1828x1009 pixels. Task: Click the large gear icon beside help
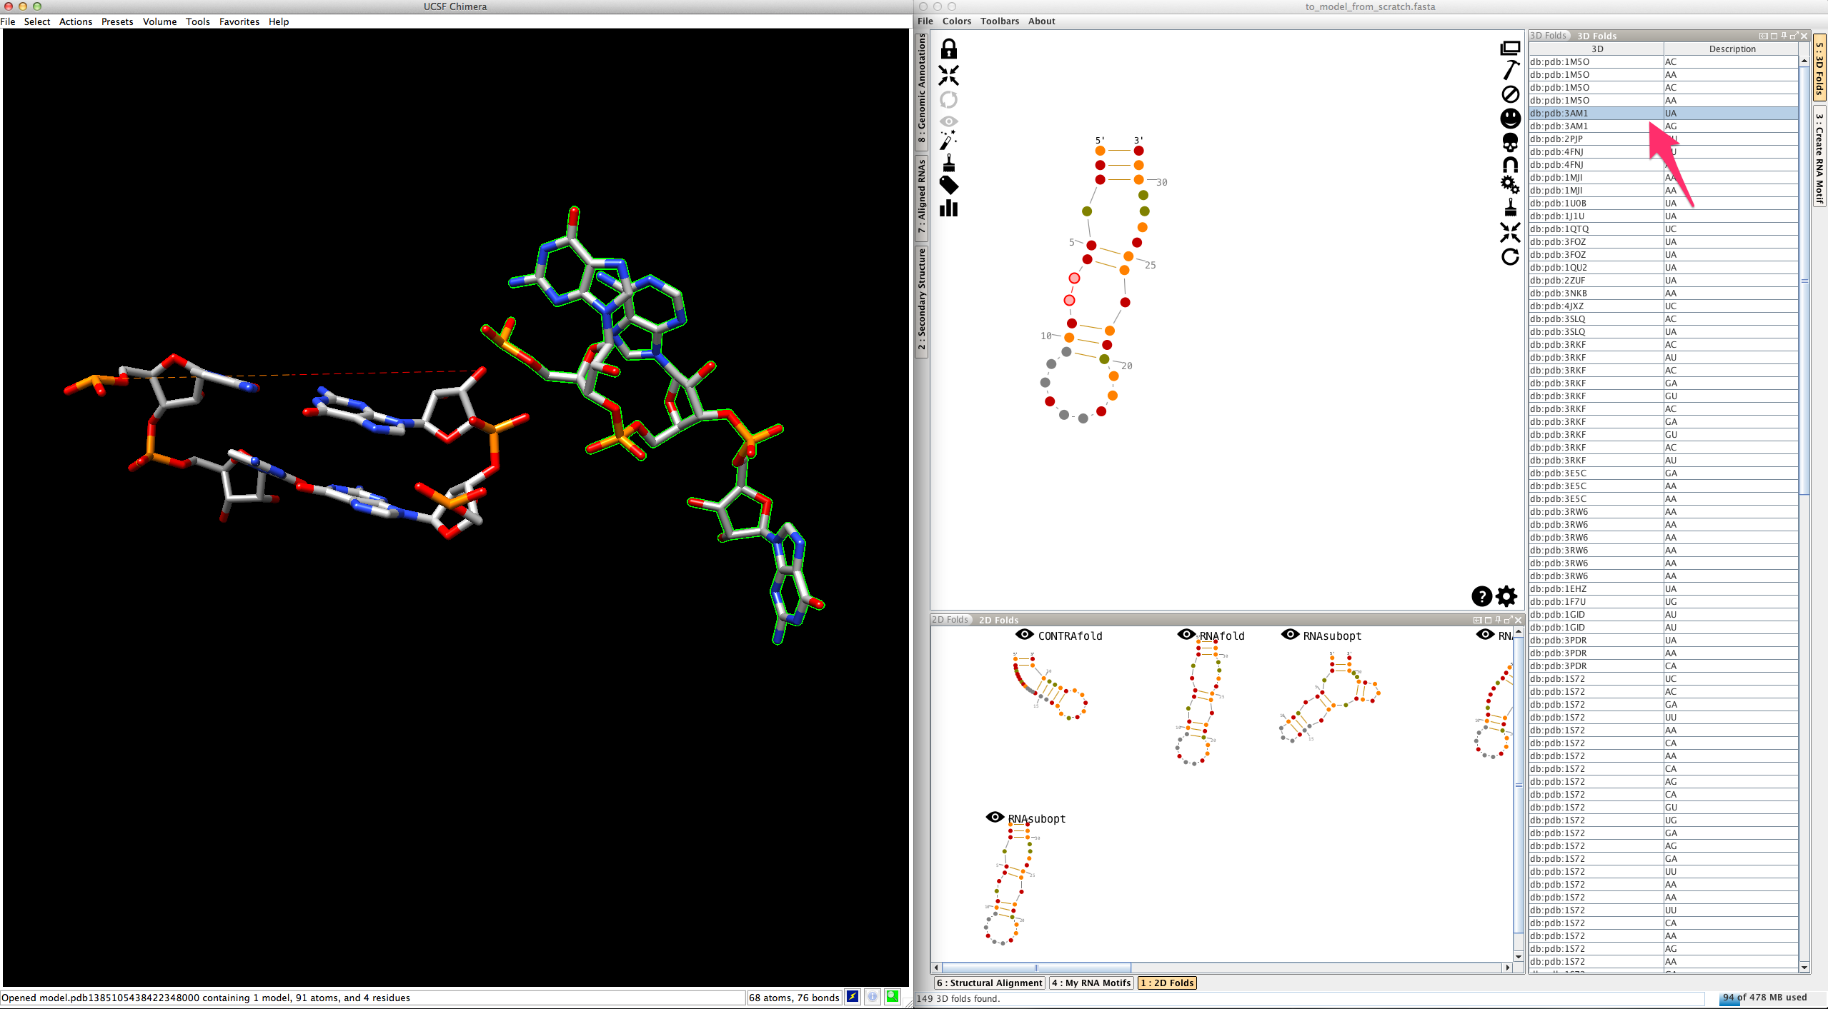1506,596
